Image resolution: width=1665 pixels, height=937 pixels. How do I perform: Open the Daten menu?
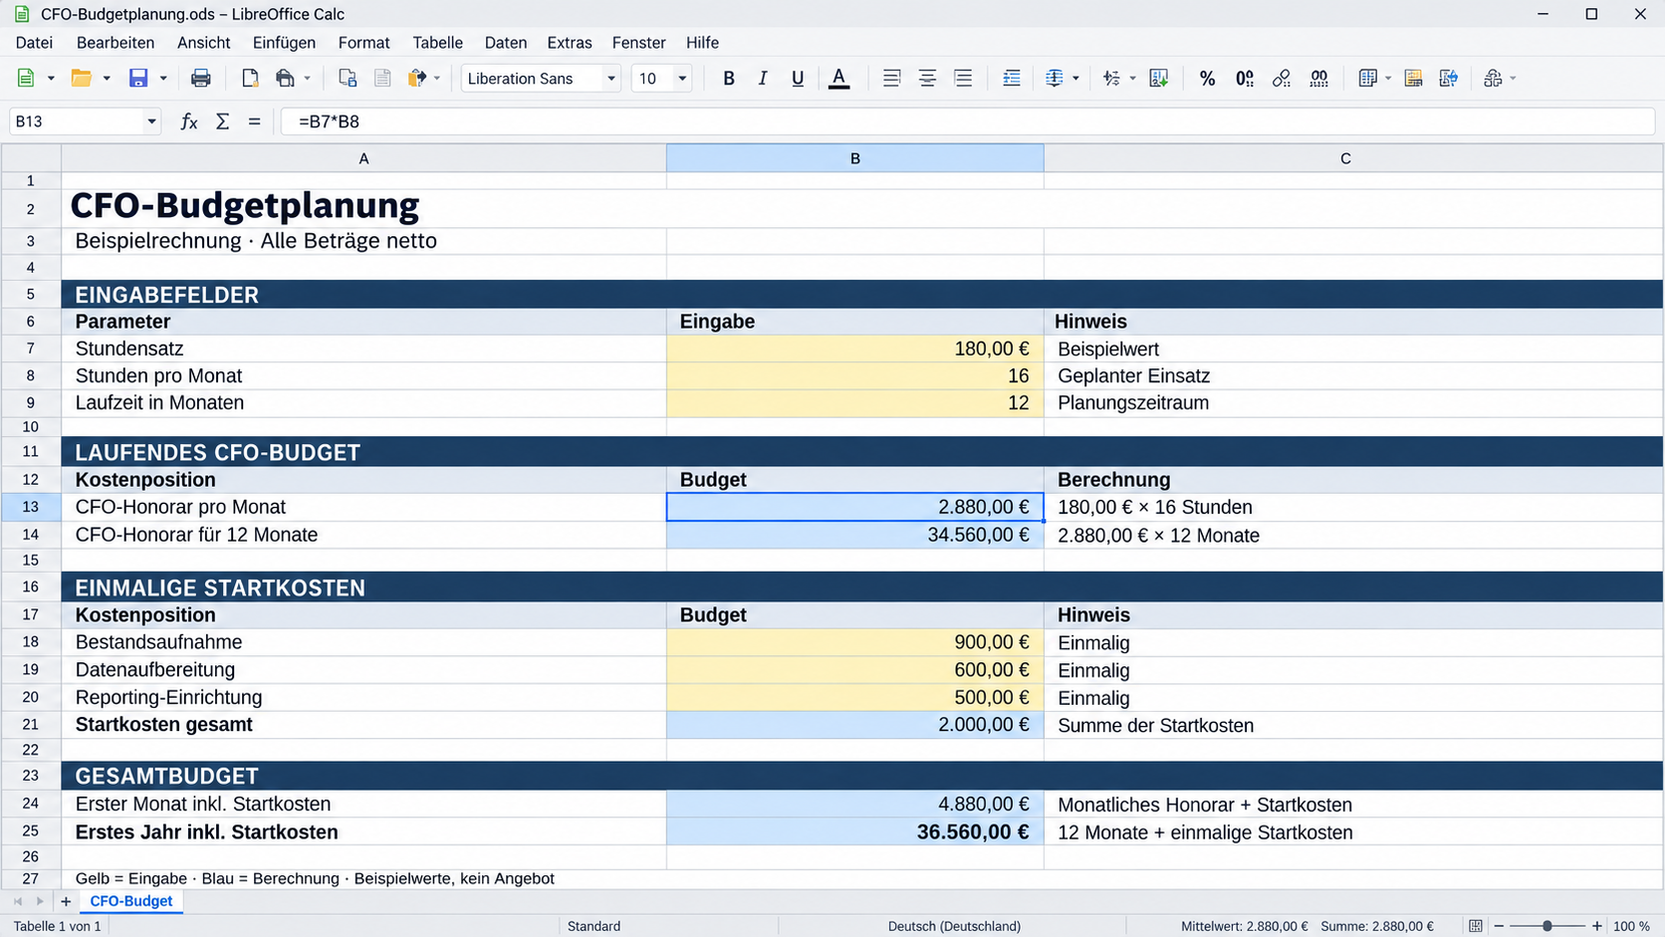coord(506,43)
